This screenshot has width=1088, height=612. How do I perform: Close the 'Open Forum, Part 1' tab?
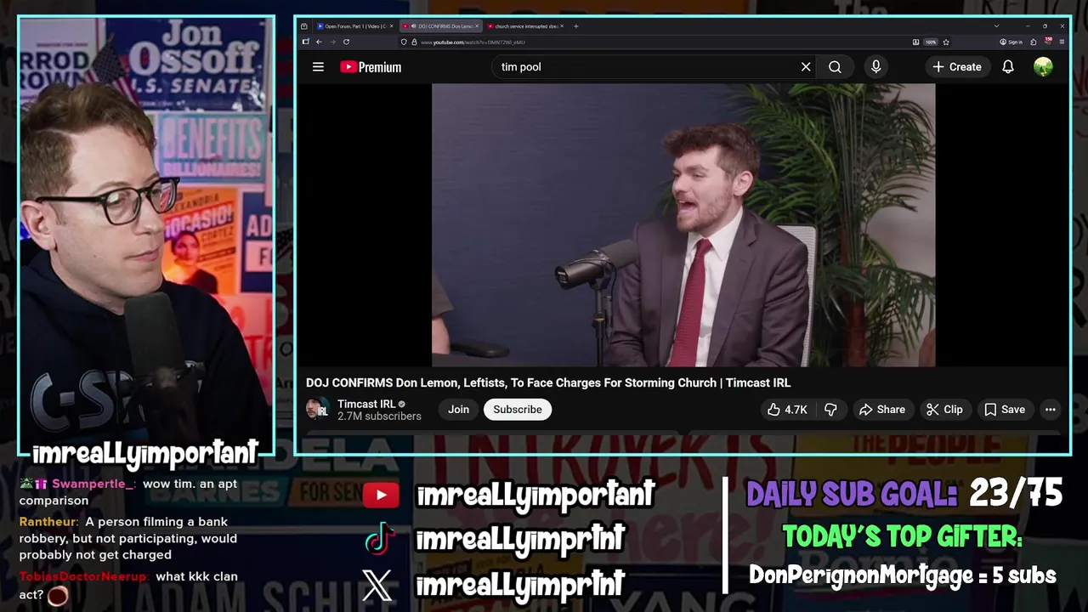coord(392,26)
